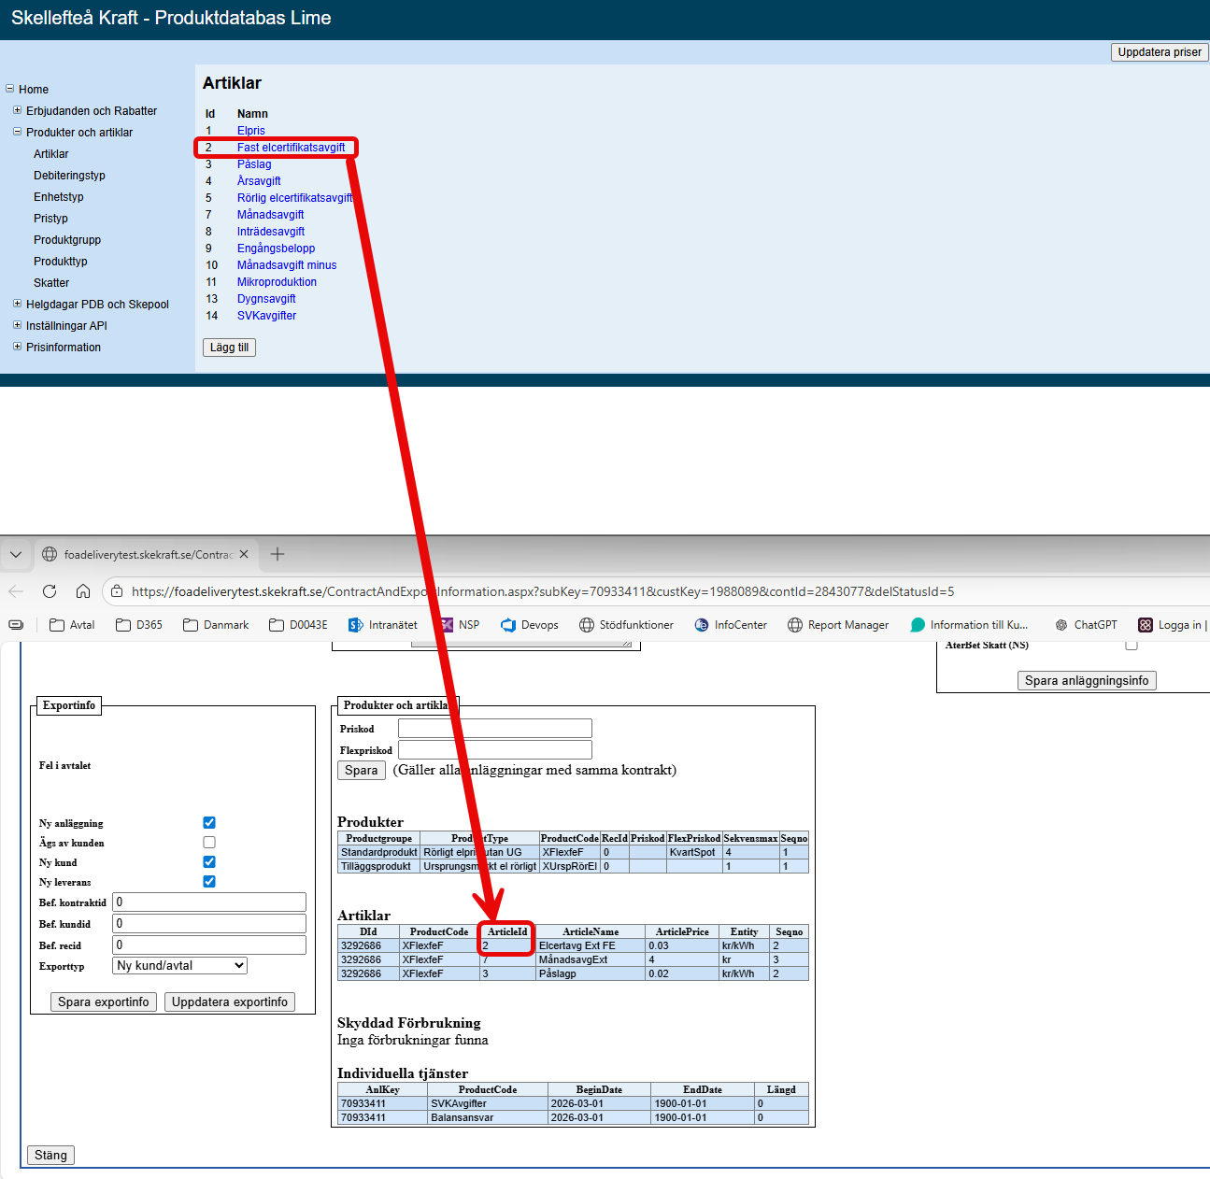Viewport: 1210px width, 1179px height.
Task: Toggle the Ny leverans checkbox
Action: pos(209,882)
